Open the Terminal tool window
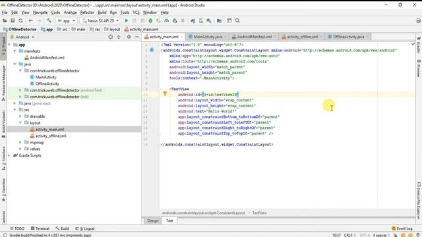This screenshot has width=422, height=237. coord(40,228)
